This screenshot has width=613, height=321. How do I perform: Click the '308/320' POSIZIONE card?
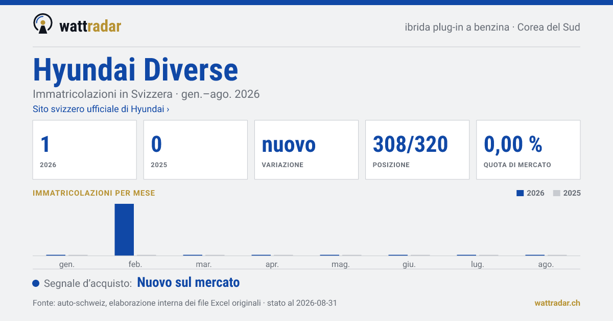click(417, 150)
